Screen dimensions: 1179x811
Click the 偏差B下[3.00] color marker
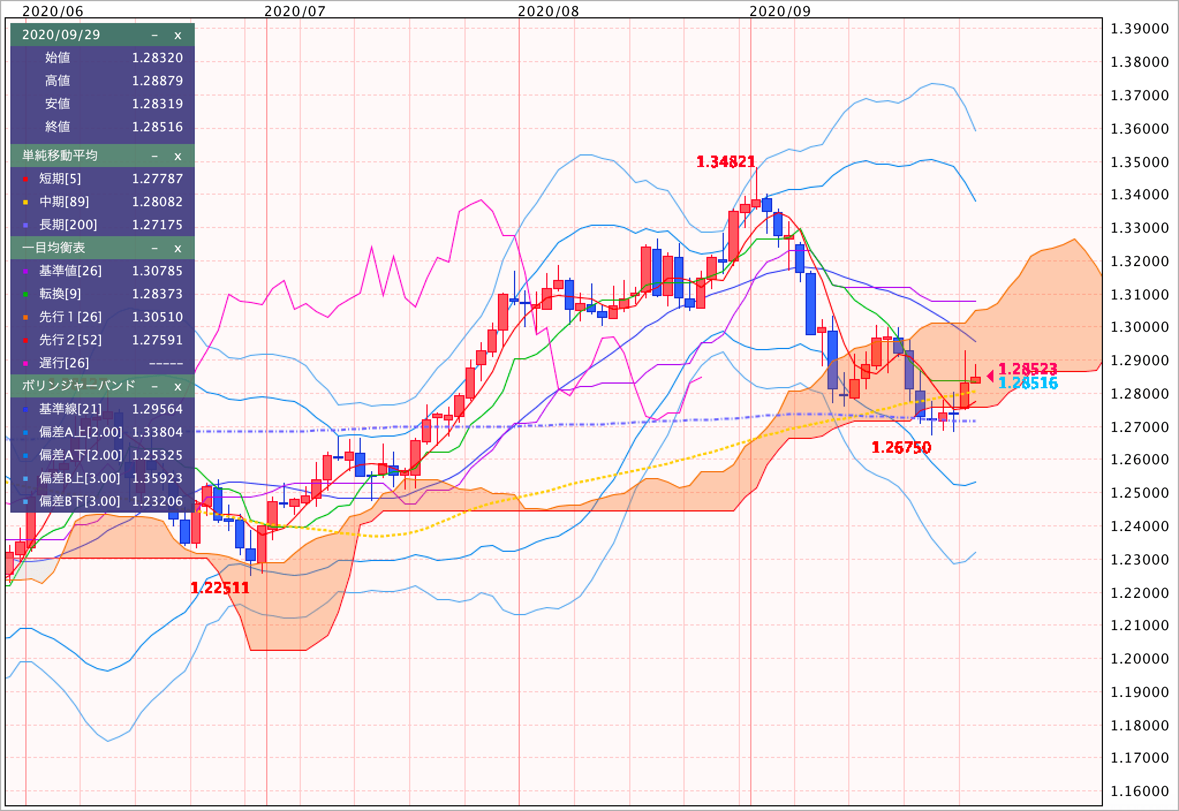pos(25,502)
